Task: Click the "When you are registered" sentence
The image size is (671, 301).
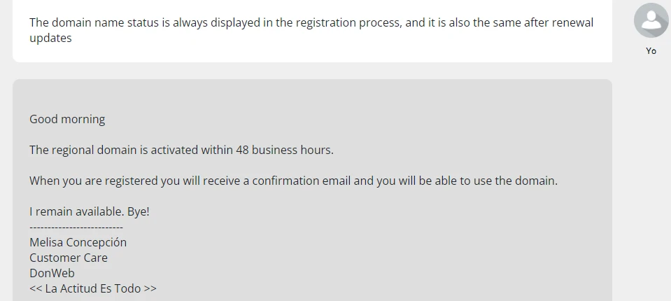Action: (x=93, y=181)
